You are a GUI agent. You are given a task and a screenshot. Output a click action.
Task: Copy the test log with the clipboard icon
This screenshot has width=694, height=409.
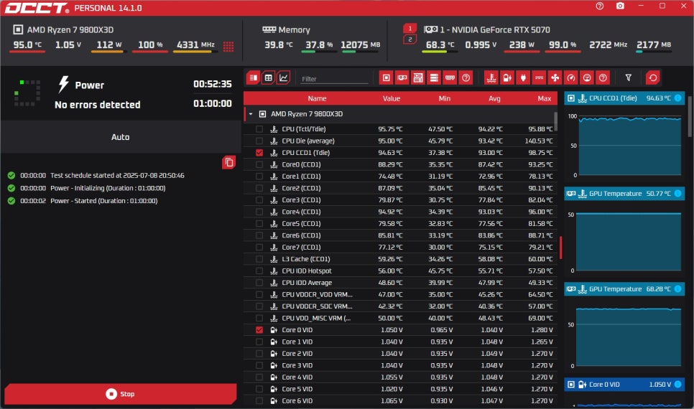[x=229, y=162]
